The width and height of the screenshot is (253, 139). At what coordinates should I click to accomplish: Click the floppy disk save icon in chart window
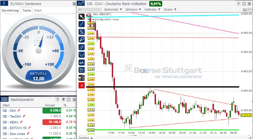[x=250, y=10]
